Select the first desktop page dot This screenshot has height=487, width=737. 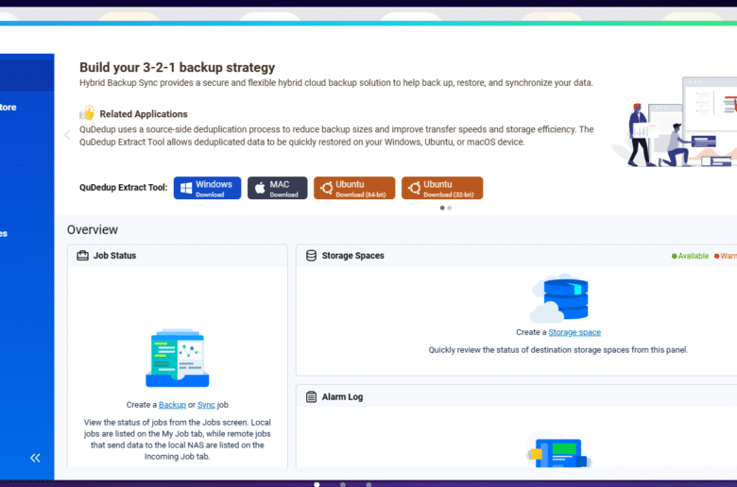[x=317, y=484]
